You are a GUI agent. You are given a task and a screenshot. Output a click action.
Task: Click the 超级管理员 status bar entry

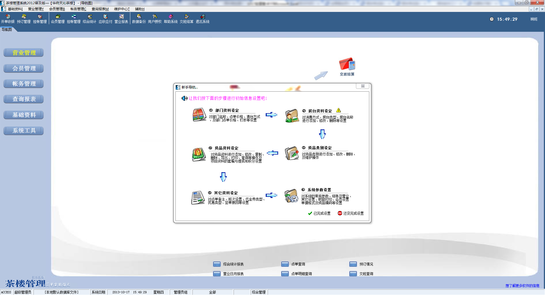23,292
